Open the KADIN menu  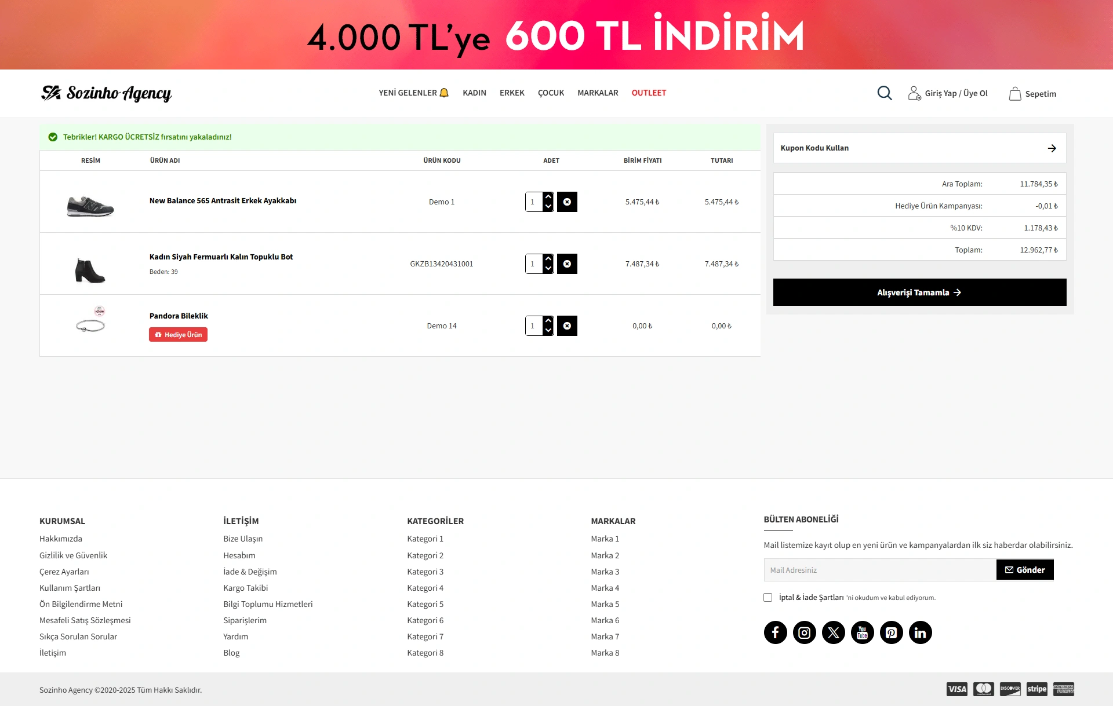pos(474,93)
